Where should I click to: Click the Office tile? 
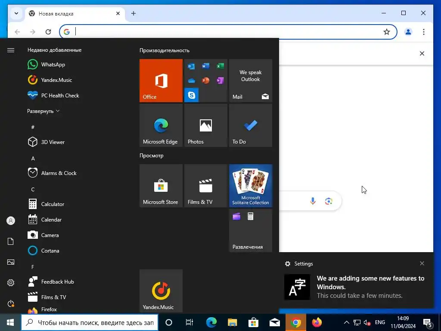(x=161, y=81)
